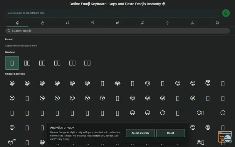The width and height of the screenshot is (235, 147).
Task: Click 'Copied emojis will appear here.' text
Action: [21, 46]
